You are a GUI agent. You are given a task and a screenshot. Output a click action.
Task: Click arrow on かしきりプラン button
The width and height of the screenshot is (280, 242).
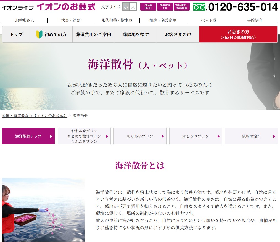pos(218,136)
